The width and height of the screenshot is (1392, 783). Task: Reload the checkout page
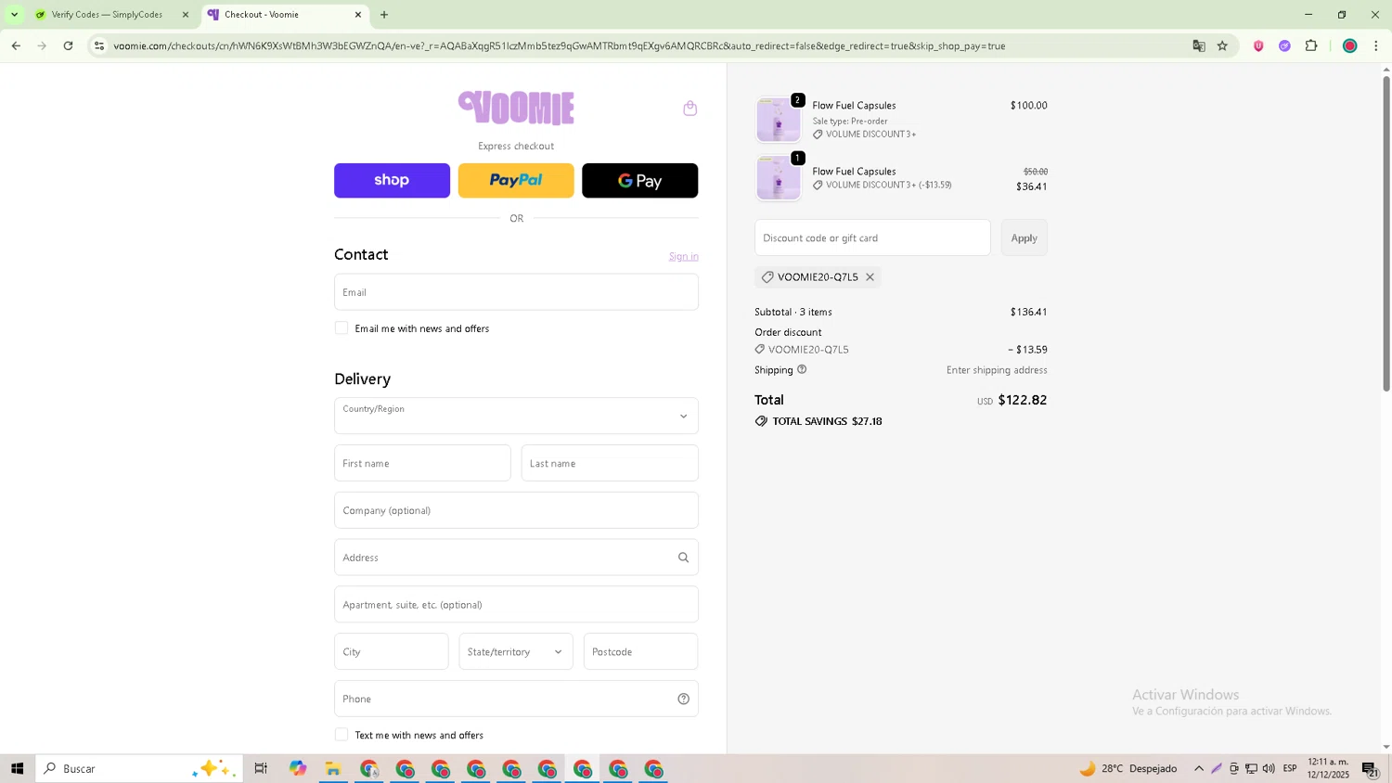[68, 45]
